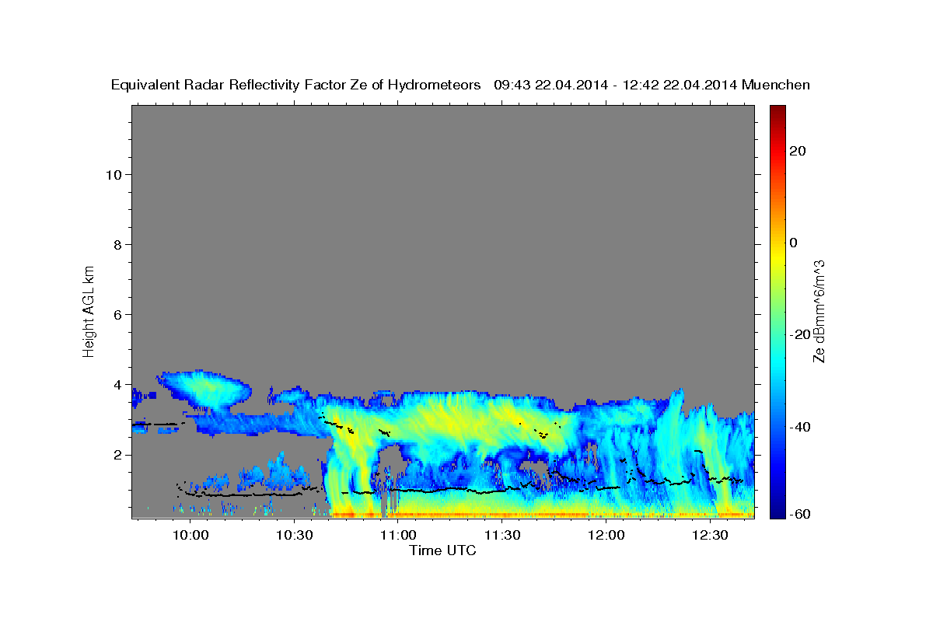Click the isolated cloud blob near 4 km

pos(205,389)
